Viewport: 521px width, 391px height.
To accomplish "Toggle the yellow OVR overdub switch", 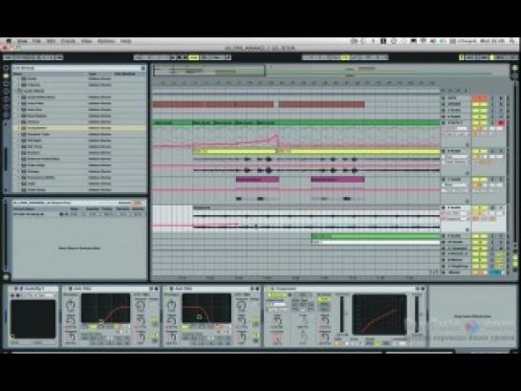I will click(x=193, y=57).
